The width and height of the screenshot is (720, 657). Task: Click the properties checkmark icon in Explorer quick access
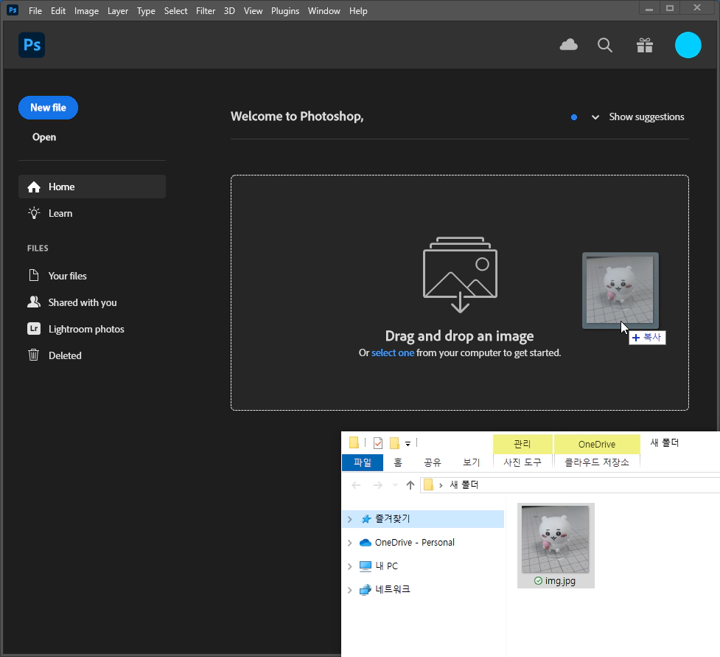click(x=378, y=443)
